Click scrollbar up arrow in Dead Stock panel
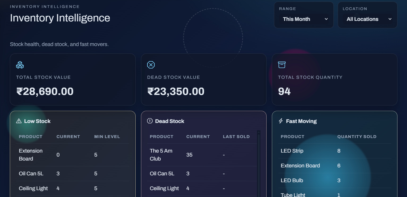This screenshot has width=407, height=197. (x=259, y=132)
